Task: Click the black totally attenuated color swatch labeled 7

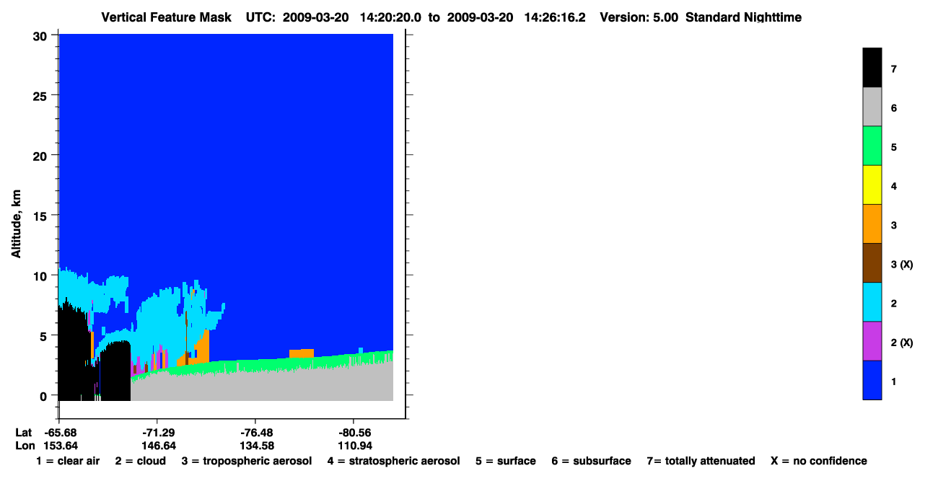Action: point(872,68)
